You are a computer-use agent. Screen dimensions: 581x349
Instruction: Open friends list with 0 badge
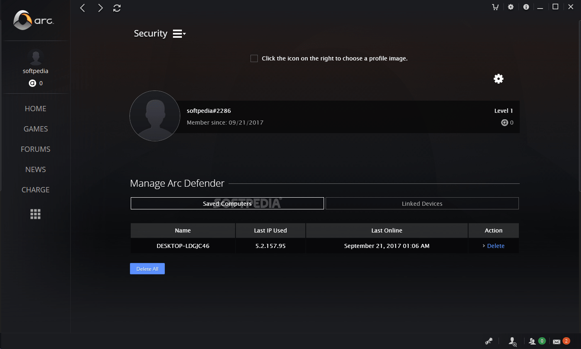click(x=537, y=341)
